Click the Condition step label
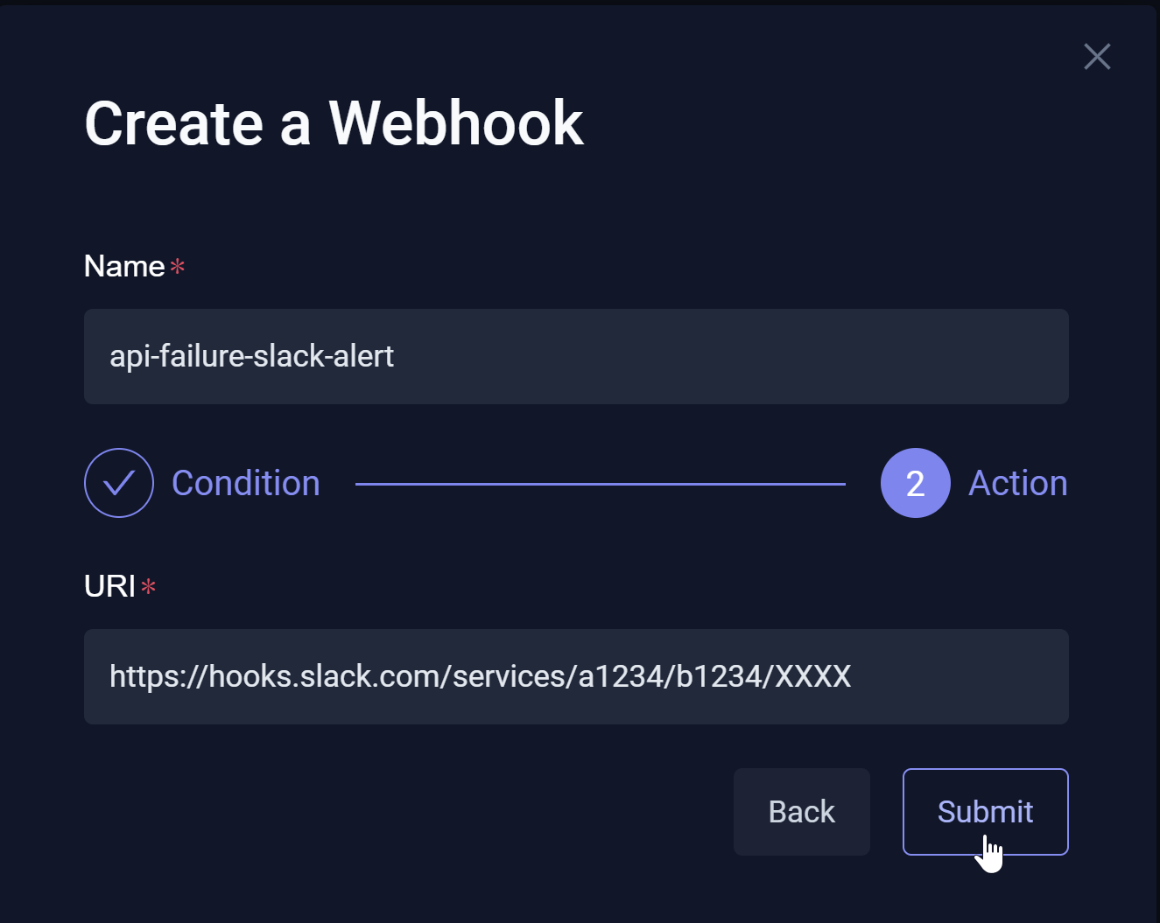1160x923 pixels. click(246, 482)
